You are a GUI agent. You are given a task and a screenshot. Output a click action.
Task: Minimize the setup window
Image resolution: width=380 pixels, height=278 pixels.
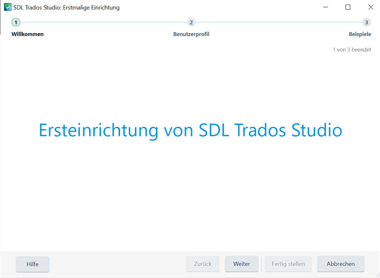[325, 7]
